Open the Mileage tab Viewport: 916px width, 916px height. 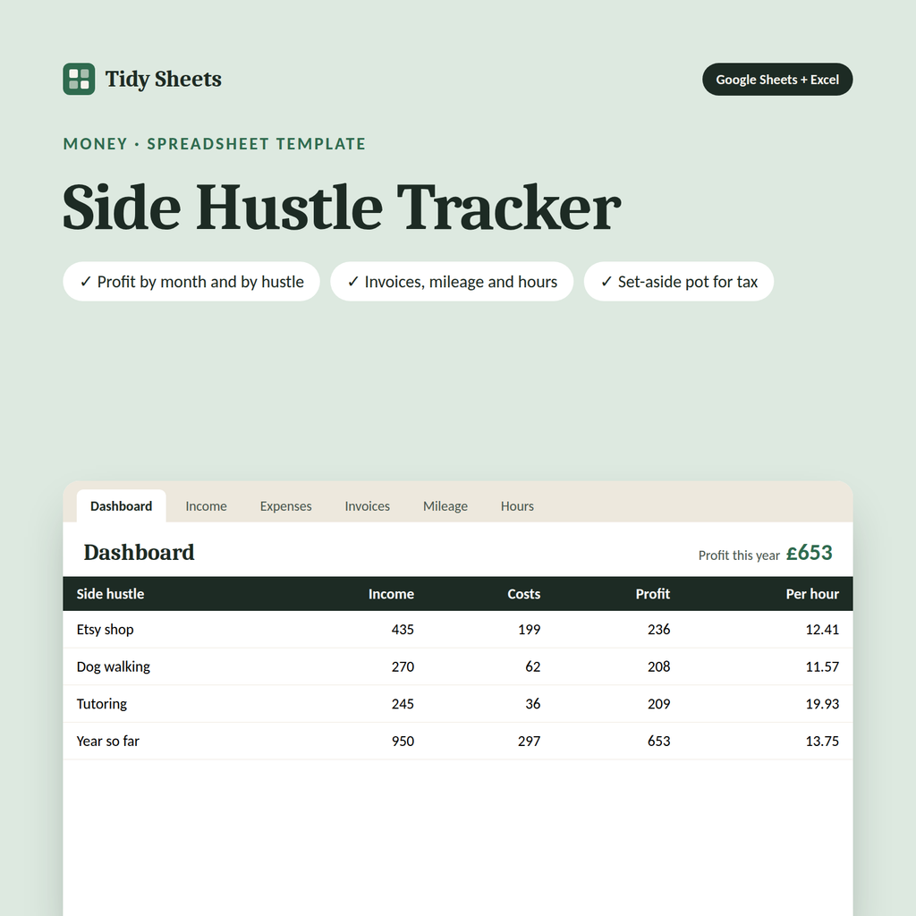445,506
